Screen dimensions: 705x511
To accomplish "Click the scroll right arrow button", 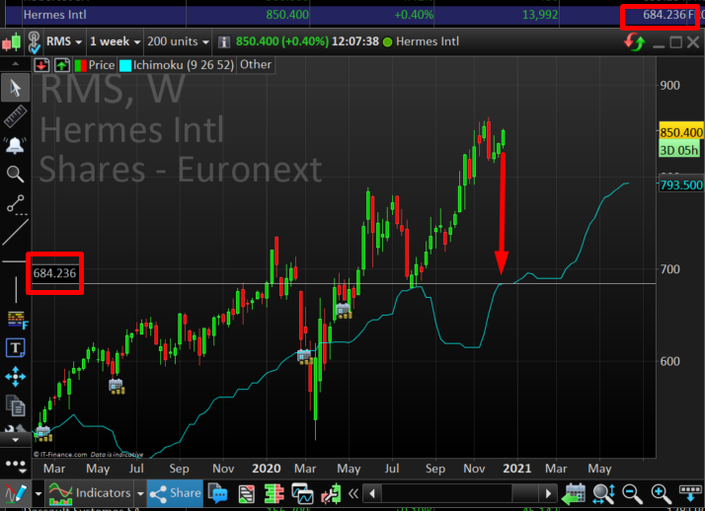I will (x=548, y=494).
